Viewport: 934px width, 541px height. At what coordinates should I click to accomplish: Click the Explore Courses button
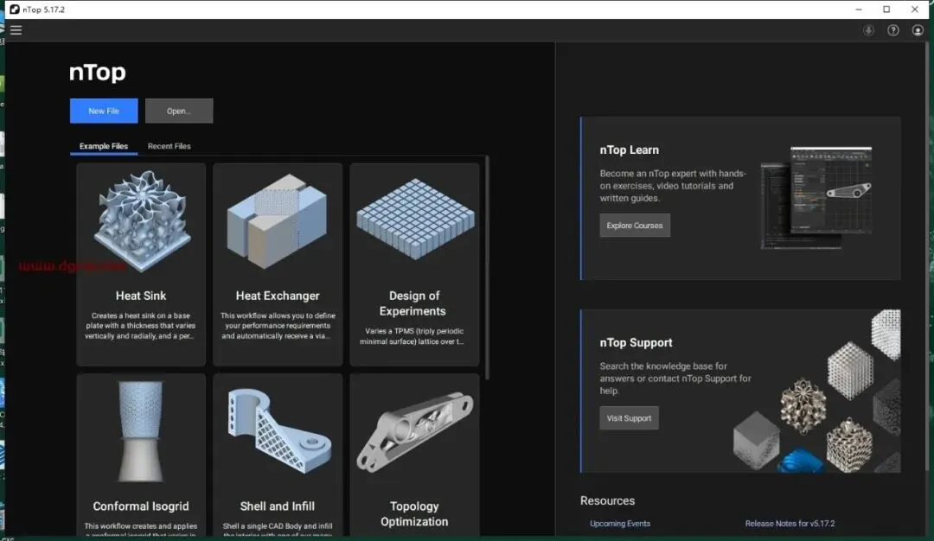pyautogui.click(x=635, y=226)
